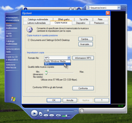
Task: Click the fast forward arrows on seek bar
Action: pyautogui.click(x=76, y=111)
